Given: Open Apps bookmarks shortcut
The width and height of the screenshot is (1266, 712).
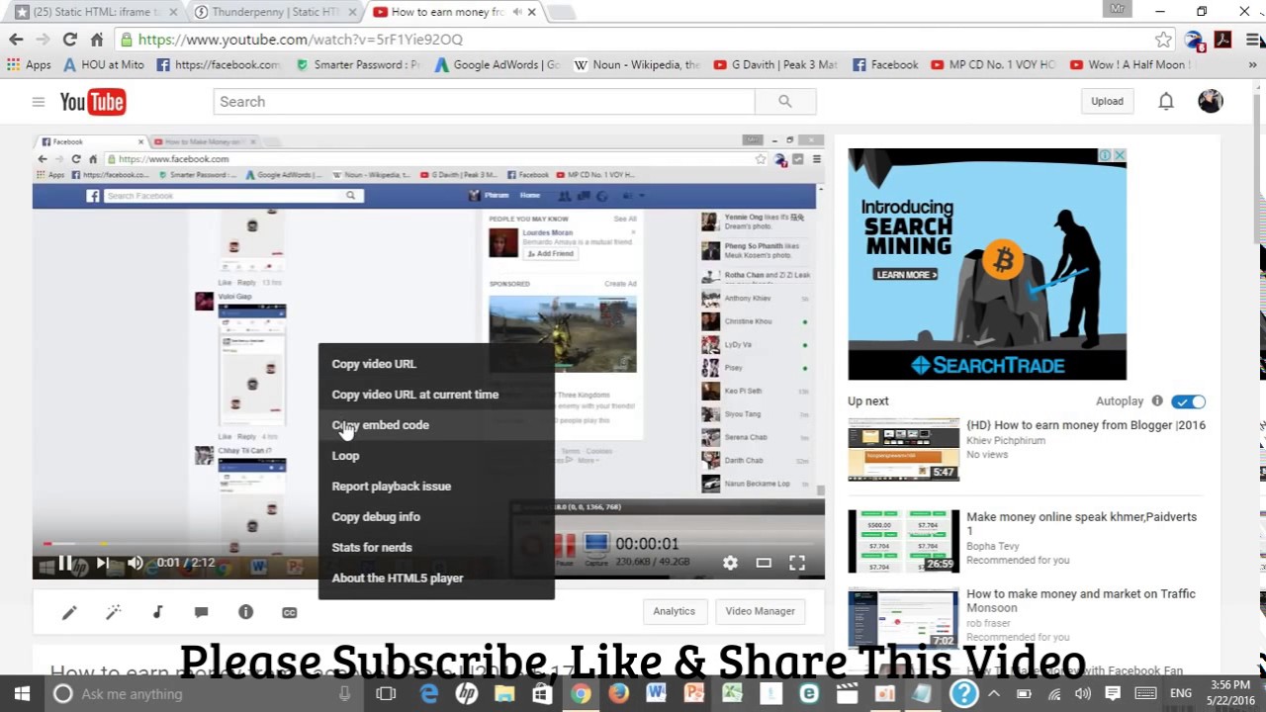Looking at the screenshot, I should click(x=29, y=64).
